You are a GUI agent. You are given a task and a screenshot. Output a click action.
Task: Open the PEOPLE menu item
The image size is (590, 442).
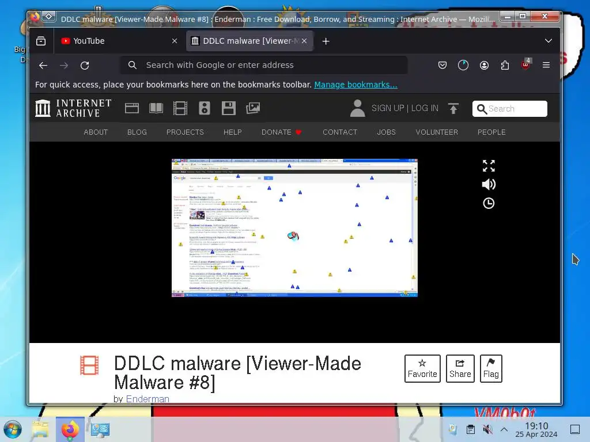tap(491, 132)
